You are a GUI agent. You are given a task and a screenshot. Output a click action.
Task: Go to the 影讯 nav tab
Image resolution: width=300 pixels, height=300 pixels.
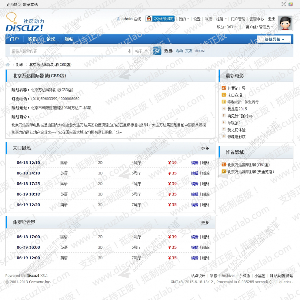click(x=33, y=39)
